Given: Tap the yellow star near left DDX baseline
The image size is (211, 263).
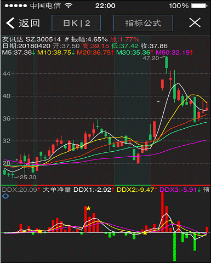Looking at the screenshot, I should coord(40,232).
